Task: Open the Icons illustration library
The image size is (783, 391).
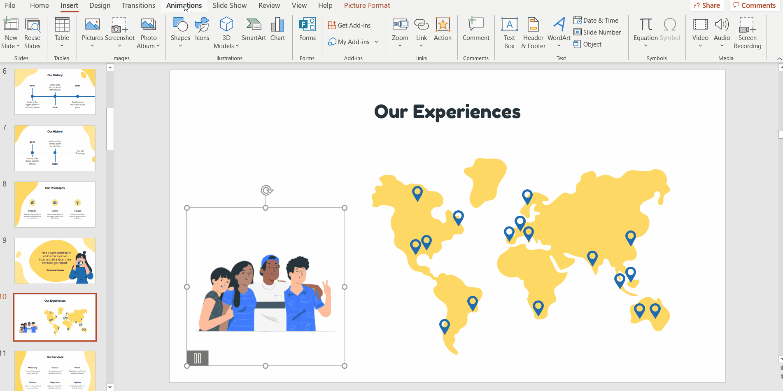Action: pos(202,29)
